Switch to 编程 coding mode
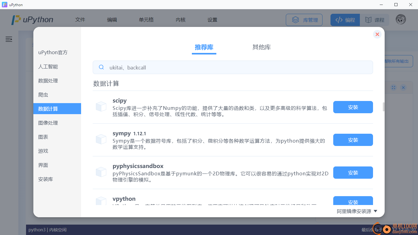 345,20
